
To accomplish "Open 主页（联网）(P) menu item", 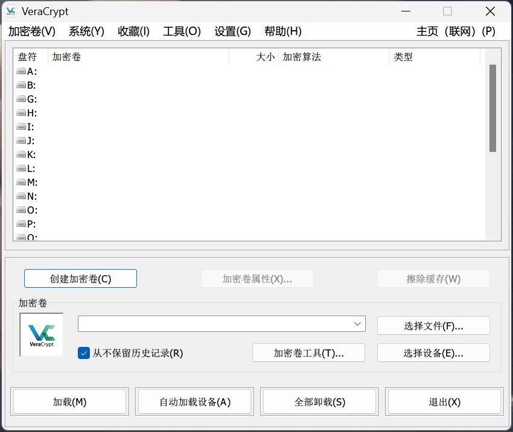I will 456,31.
